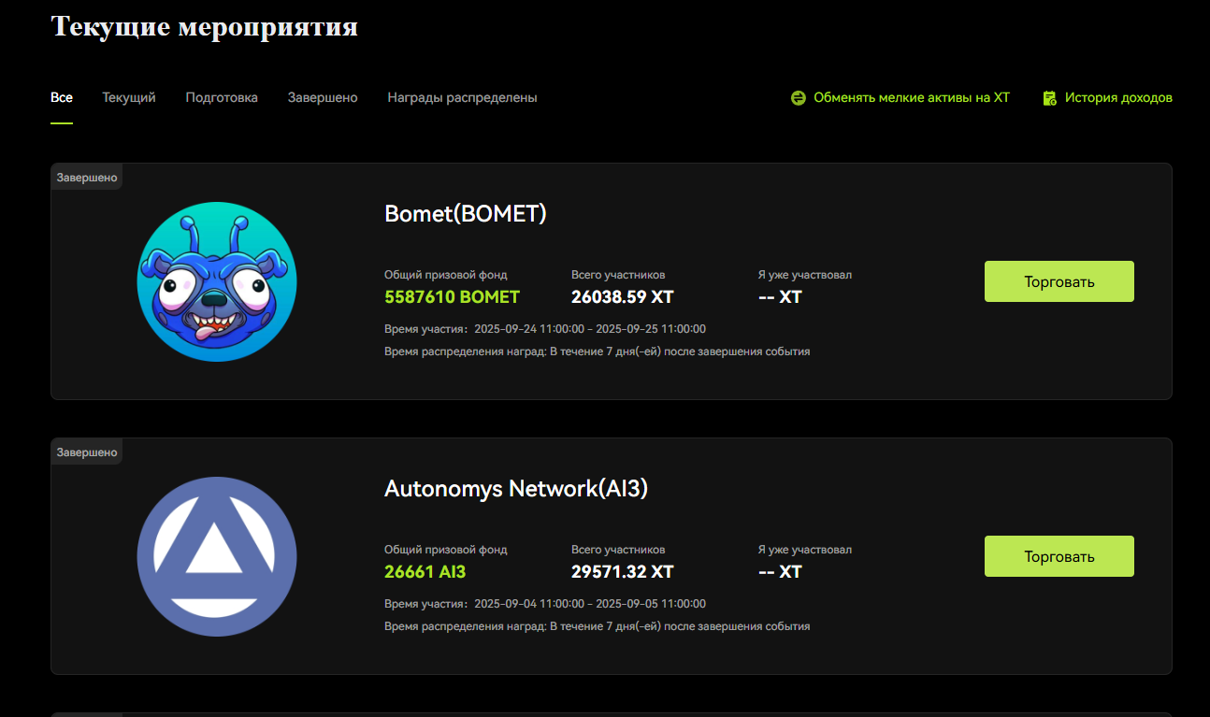
Task: Click the Завершено badge on Autonomys card
Action: (87, 452)
